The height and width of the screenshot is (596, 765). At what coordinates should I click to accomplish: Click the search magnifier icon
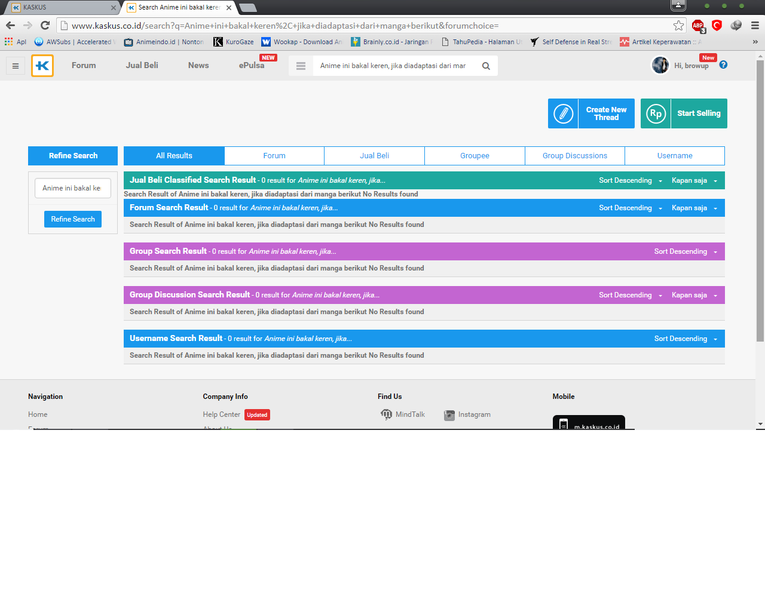pyautogui.click(x=486, y=66)
